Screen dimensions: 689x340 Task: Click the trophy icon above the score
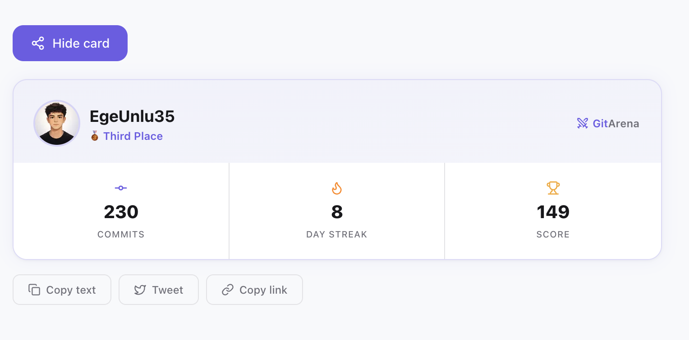click(x=553, y=188)
